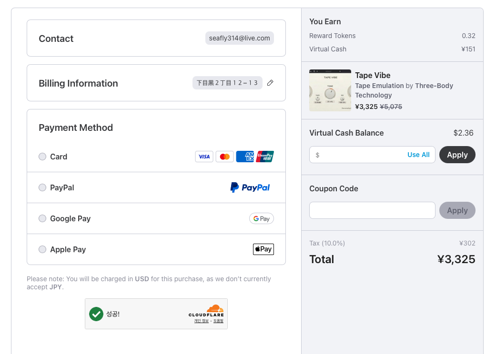Click the Cloudflare privacy link
The height and width of the screenshot is (354, 496).
(x=202, y=321)
